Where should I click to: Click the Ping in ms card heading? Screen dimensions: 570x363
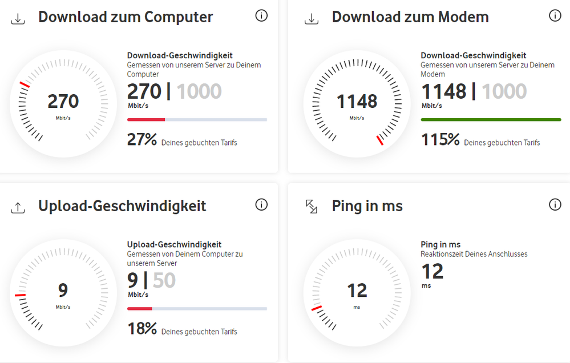coord(367,205)
